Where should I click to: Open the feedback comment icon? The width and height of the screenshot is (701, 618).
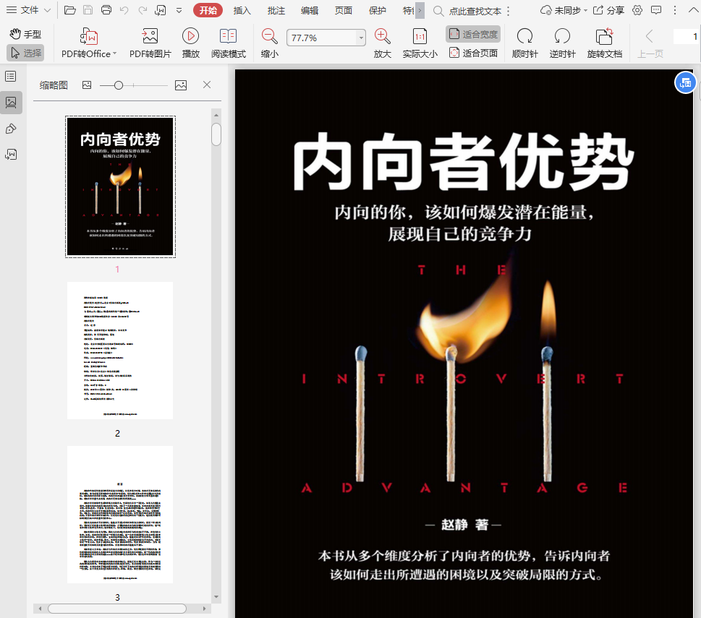point(656,10)
